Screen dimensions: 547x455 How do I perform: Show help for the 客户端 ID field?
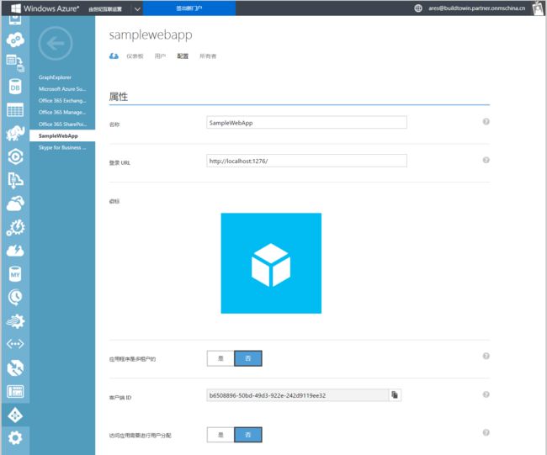pos(486,394)
